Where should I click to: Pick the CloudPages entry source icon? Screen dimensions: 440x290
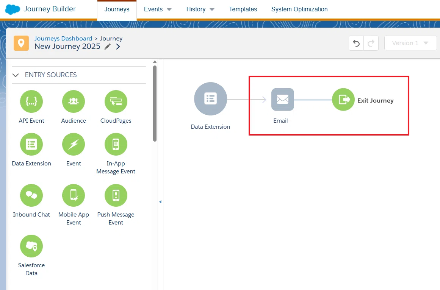click(x=116, y=101)
